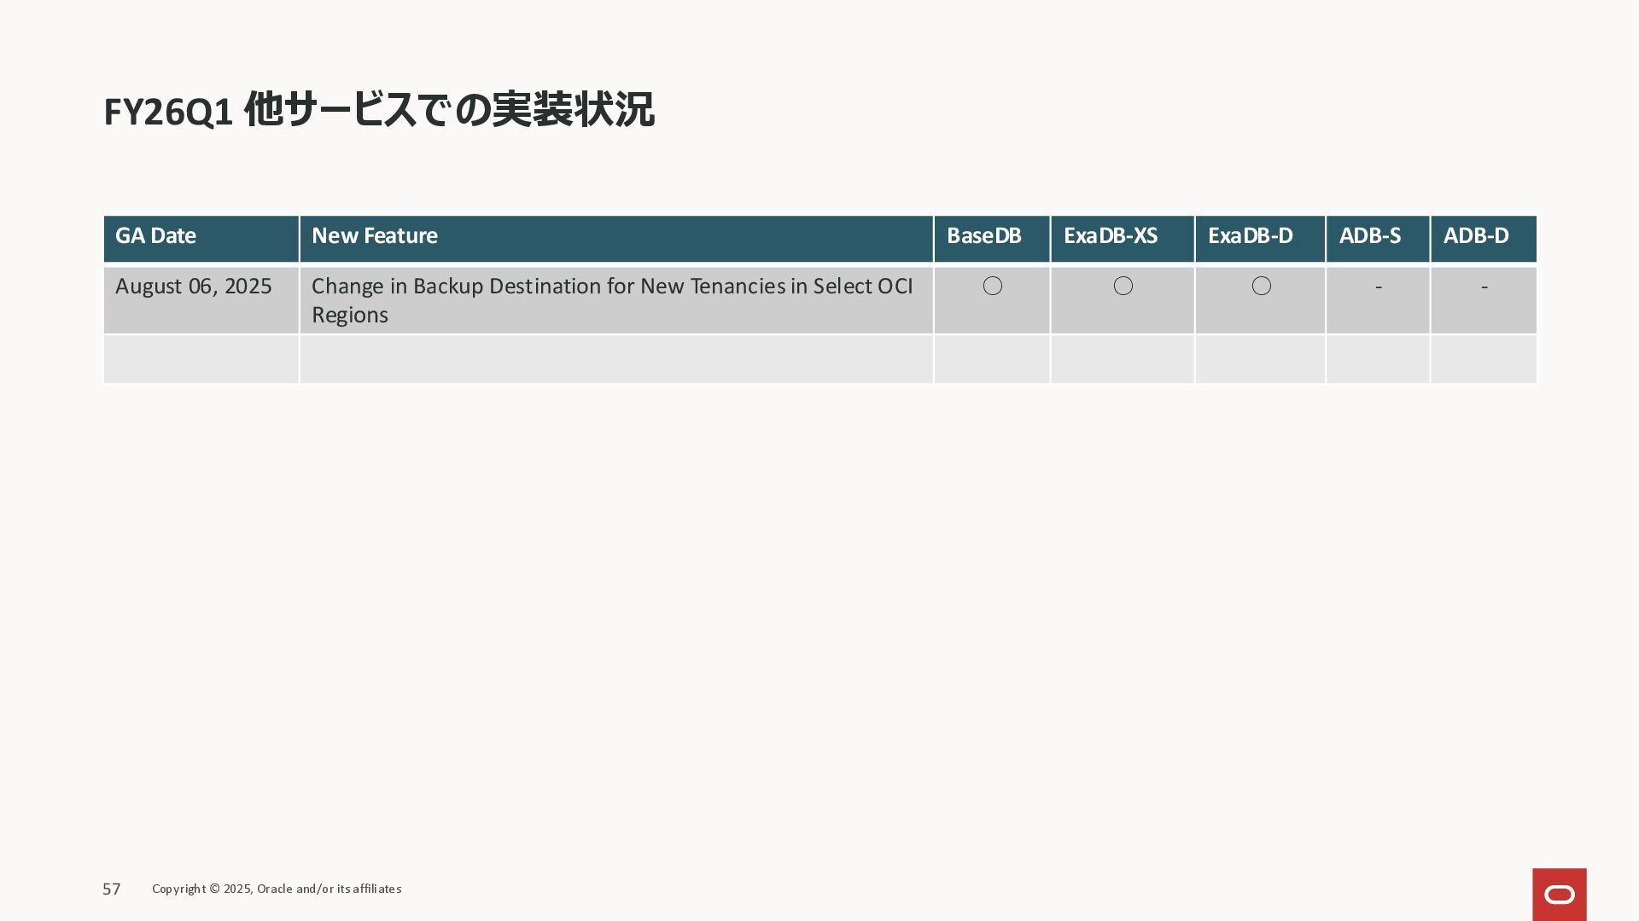
Task: Click the circle mark in BaseDB column
Action: point(992,286)
